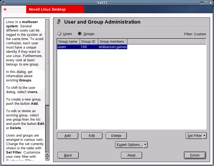Delete the selected group
The width and height of the screenshot is (214, 166).
click(116, 136)
